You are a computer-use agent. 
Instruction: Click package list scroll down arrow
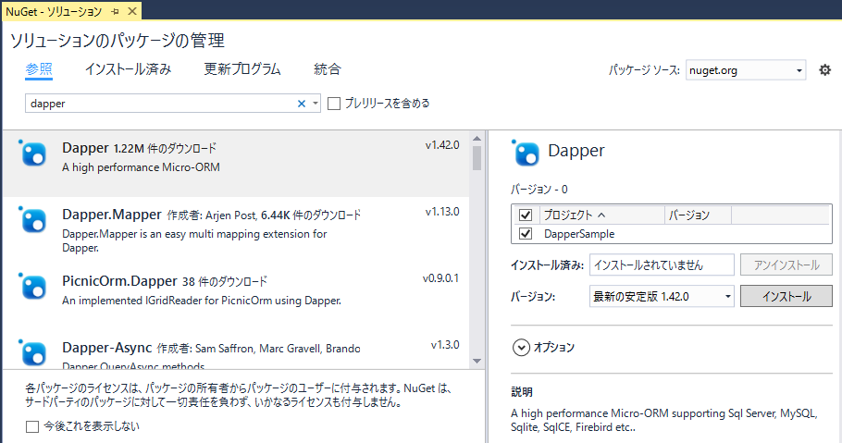click(x=477, y=361)
